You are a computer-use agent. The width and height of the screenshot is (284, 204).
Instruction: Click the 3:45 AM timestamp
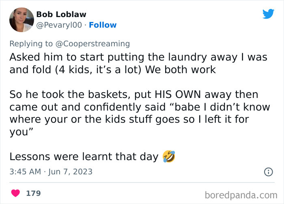point(25,172)
